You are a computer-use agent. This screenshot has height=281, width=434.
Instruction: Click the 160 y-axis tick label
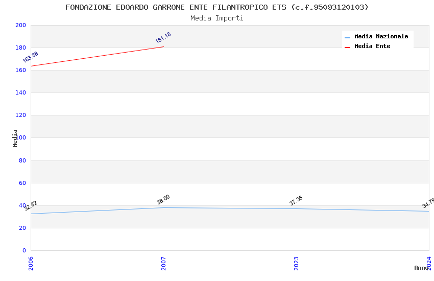20,71
